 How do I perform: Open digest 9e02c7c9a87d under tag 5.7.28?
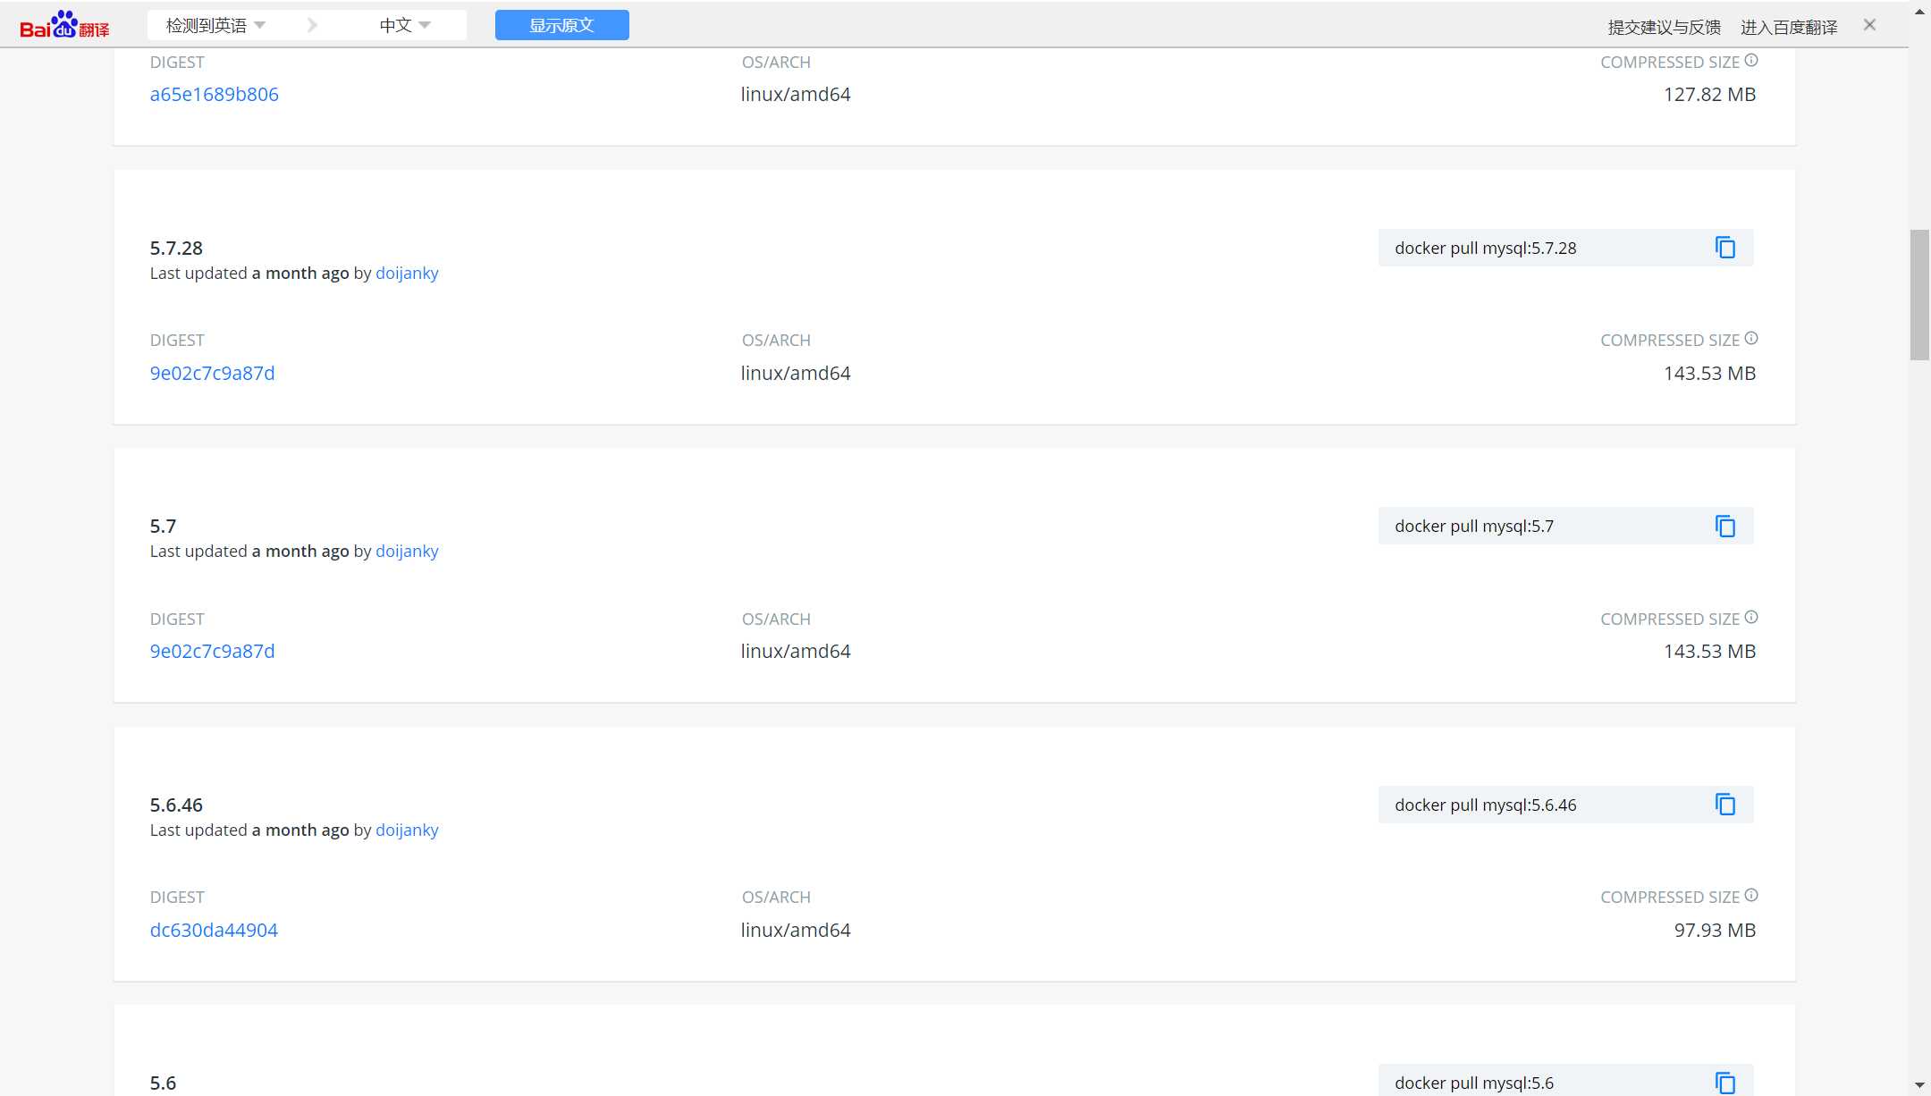tap(212, 374)
